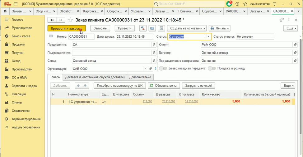Open the ОС и НМА section
Image resolution: width=303 pixels, height=157 pixels.
point(19,78)
